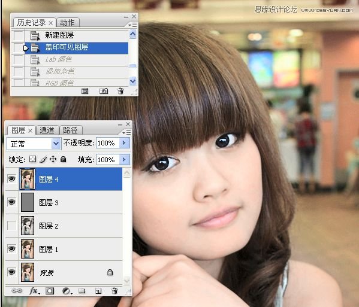Image resolution: width=359 pixels, height=307 pixels.
Task: Create new adjustment layer icon
Action: [67, 291]
